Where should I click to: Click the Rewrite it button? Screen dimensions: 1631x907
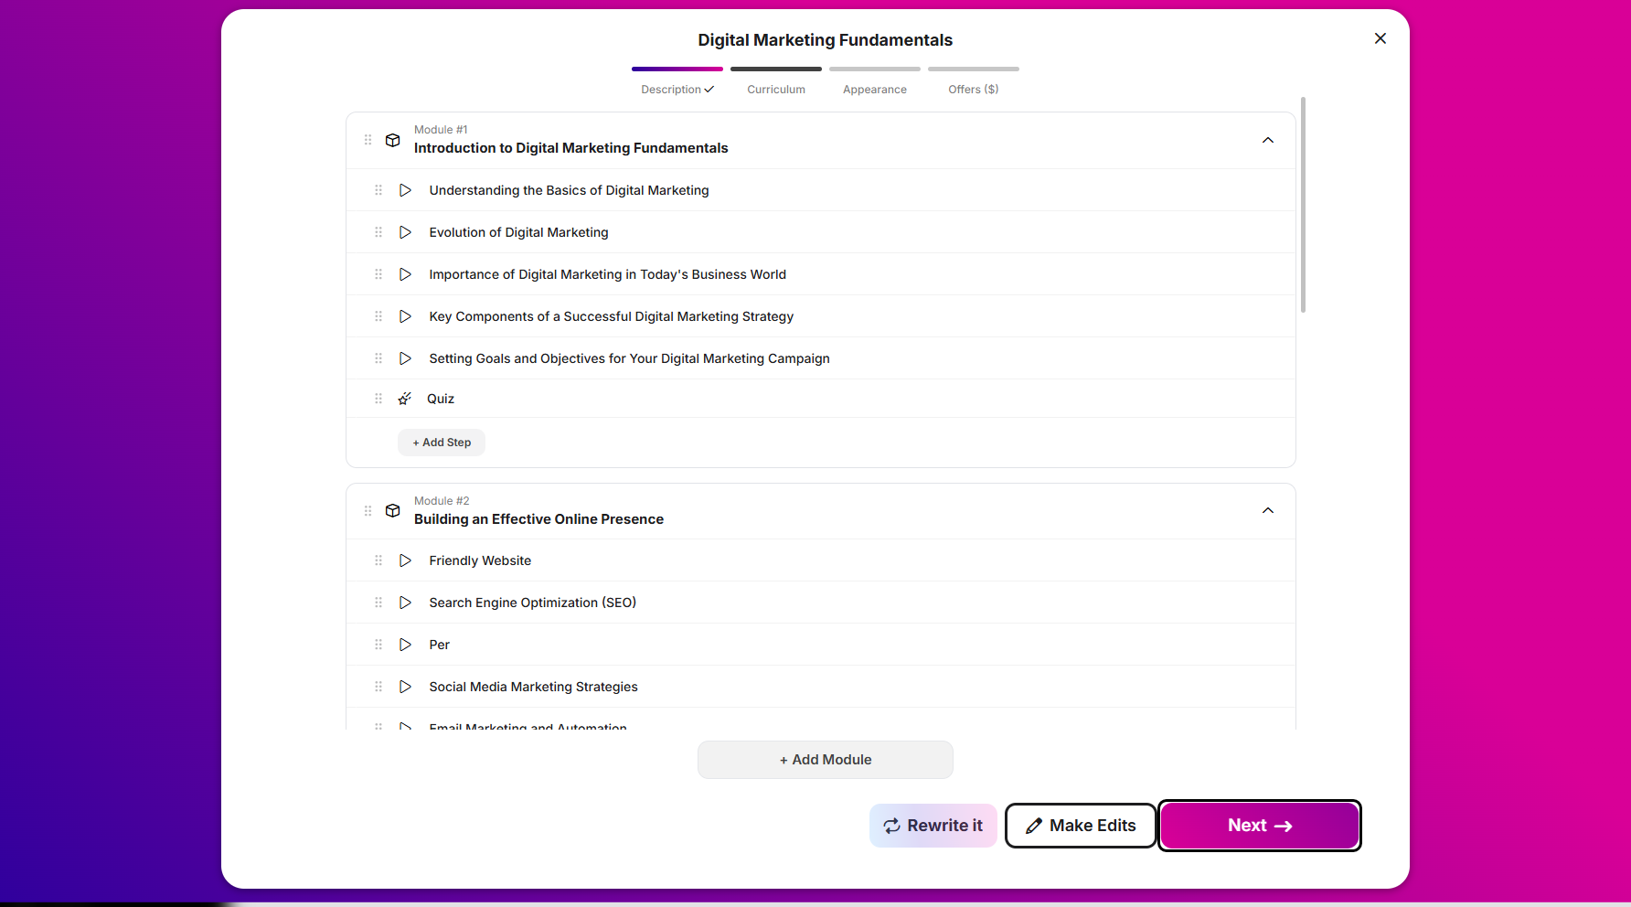(x=933, y=826)
